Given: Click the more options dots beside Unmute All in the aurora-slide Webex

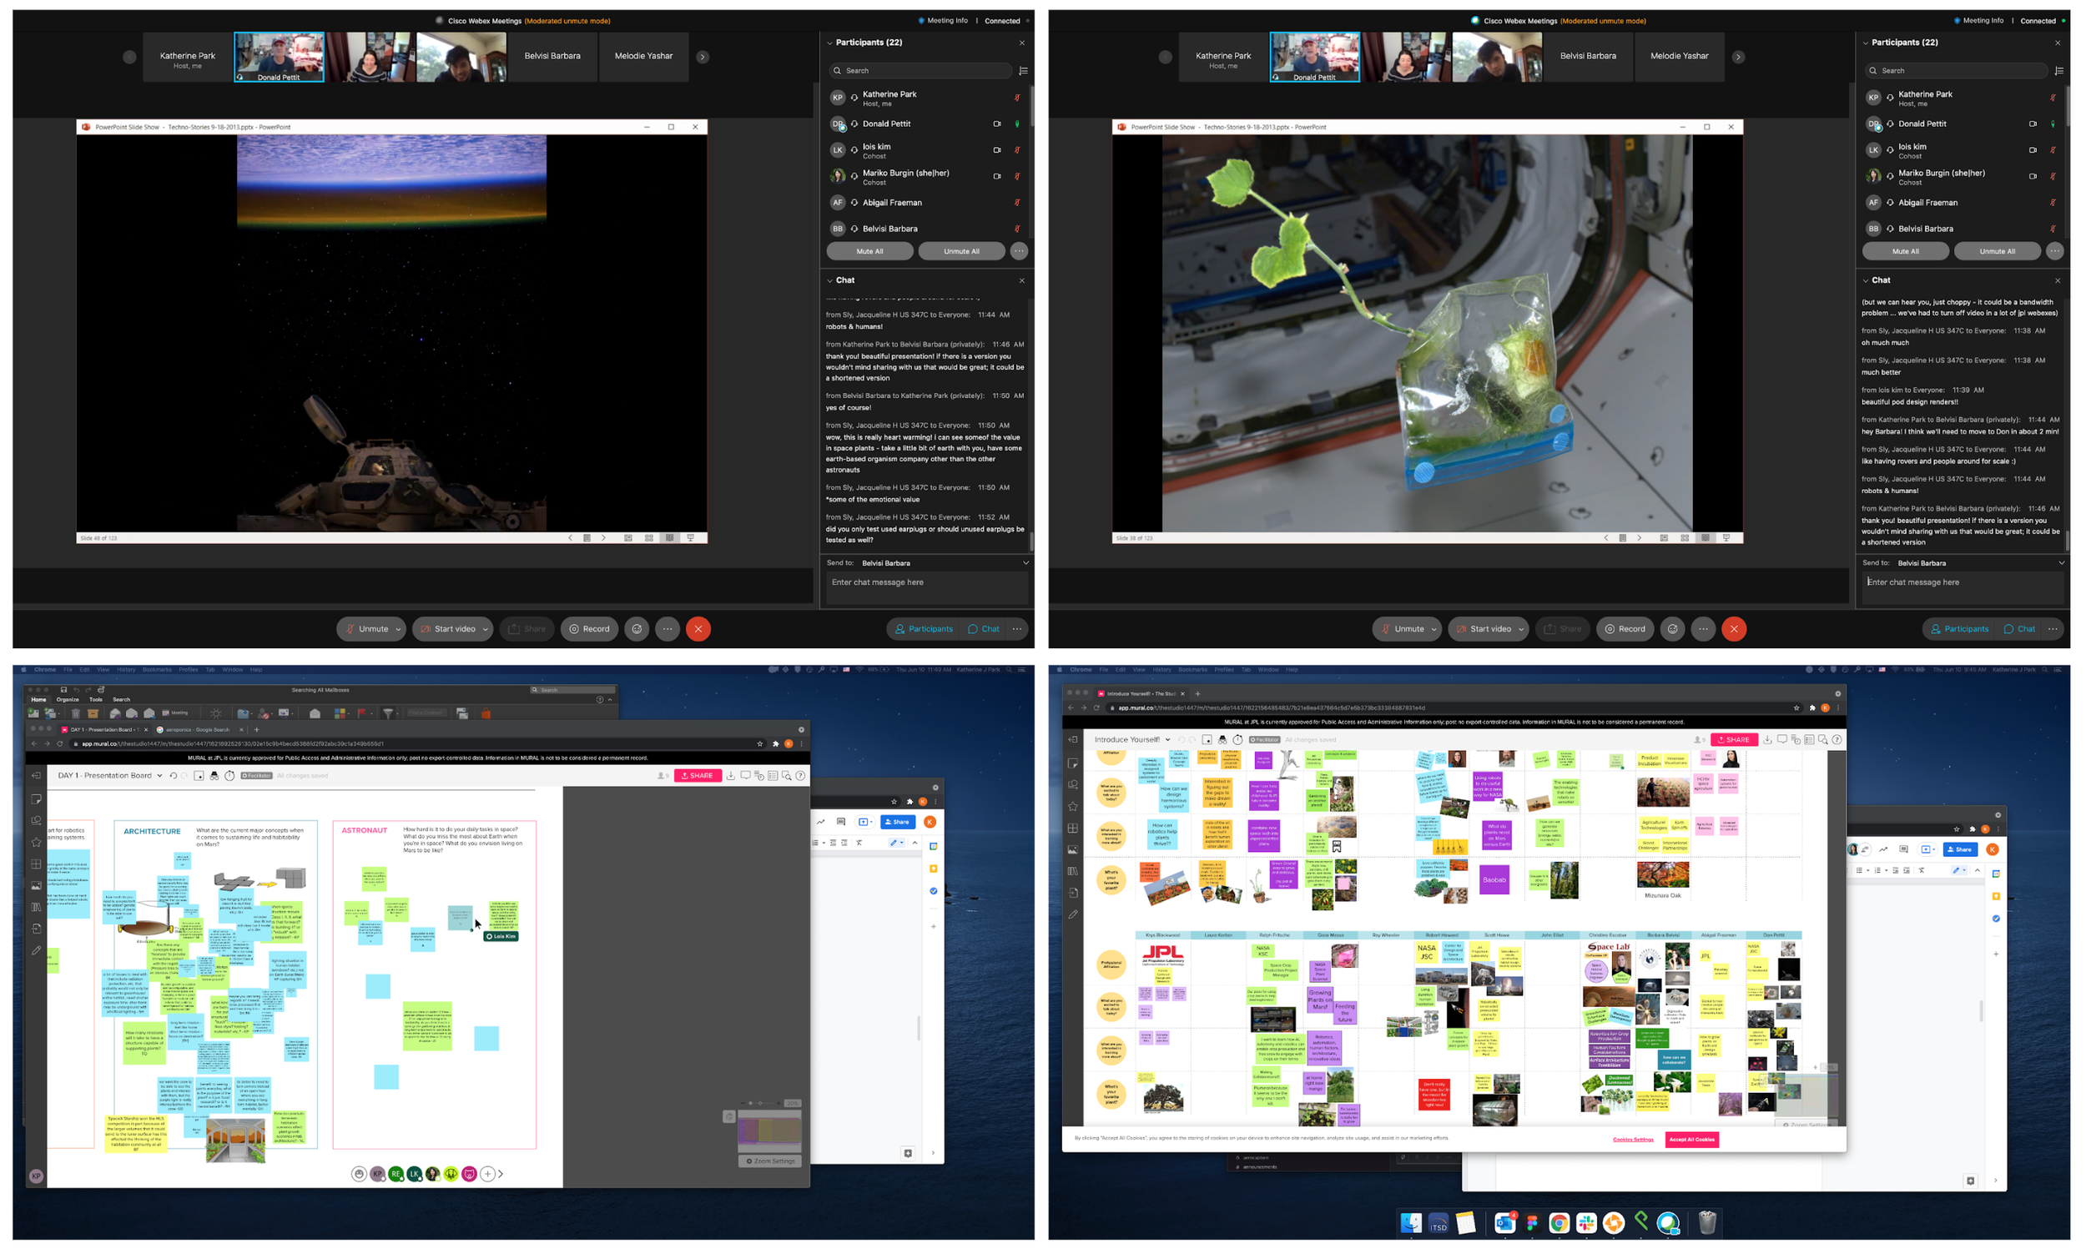Looking at the screenshot, I should 1019,251.
